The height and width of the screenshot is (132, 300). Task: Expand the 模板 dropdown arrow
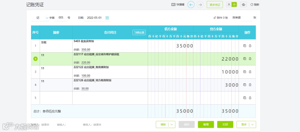click(x=172, y=124)
